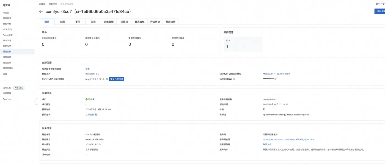The image size is (385, 166).
Task: Go to 模型市场 in the sidebar
Action: click(x=7, y=24)
